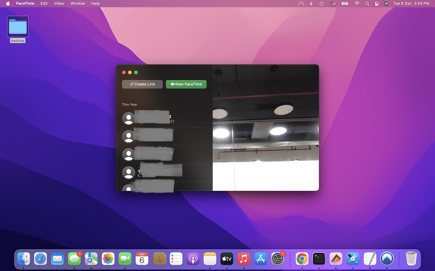Launch Safari from the Dock
The width and height of the screenshot is (435, 271).
click(x=40, y=259)
